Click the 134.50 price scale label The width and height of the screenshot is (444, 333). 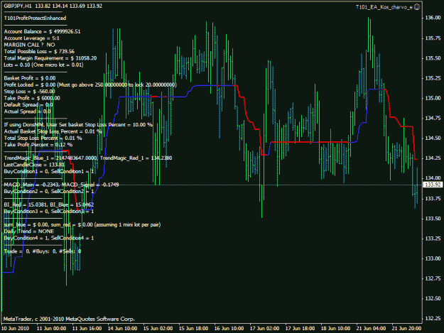coord(433,138)
